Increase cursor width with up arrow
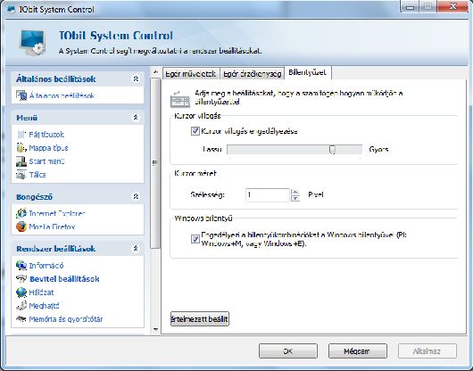 pos(295,192)
